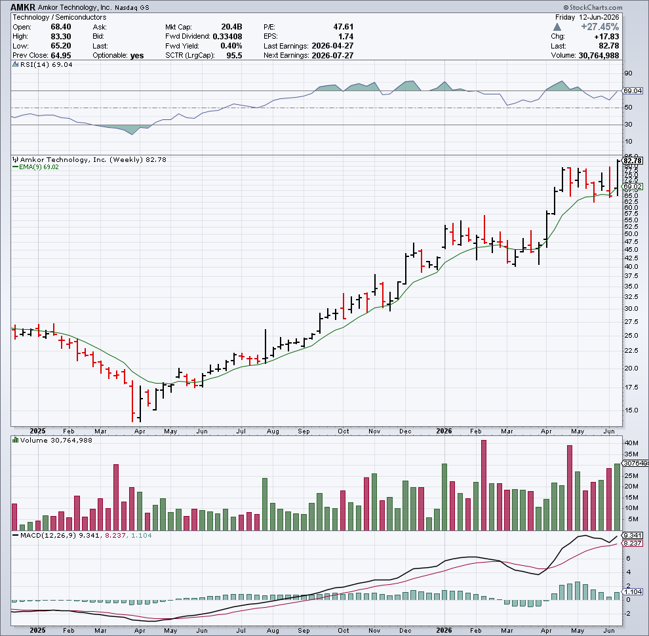Click the MACD signal axis tag 8.237
Screen dimensions: 649x636
(x=633, y=544)
